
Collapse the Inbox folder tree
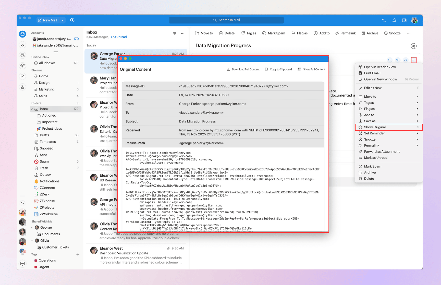32,109
